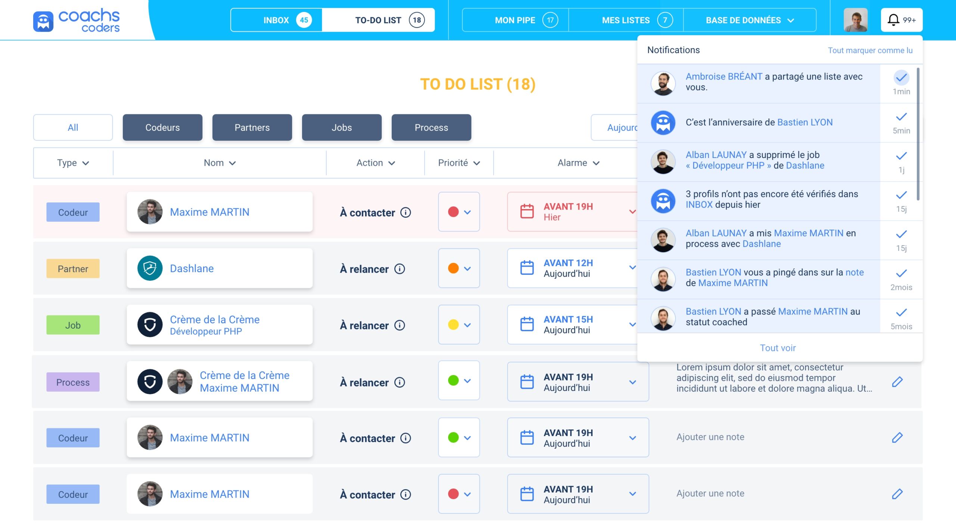
Task: Click the notification bell icon
Action: click(893, 20)
